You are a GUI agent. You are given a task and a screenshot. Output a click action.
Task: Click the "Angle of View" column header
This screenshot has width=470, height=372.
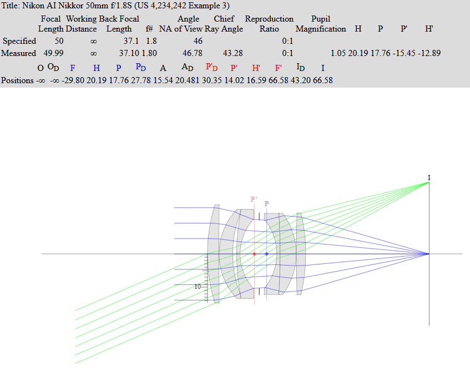coord(188,24)
